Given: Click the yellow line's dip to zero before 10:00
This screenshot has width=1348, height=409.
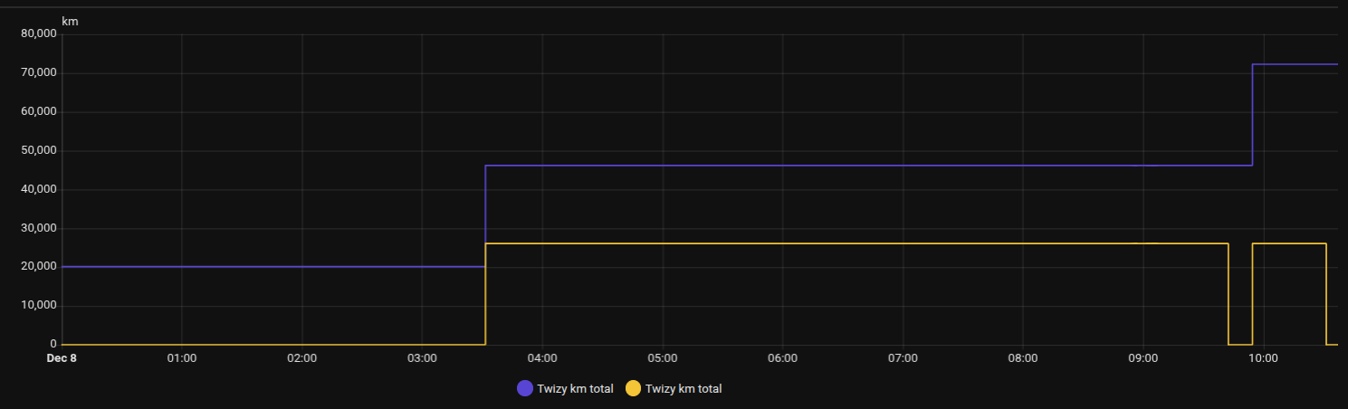Looking at the screenshot, I should click(1240, 344).
